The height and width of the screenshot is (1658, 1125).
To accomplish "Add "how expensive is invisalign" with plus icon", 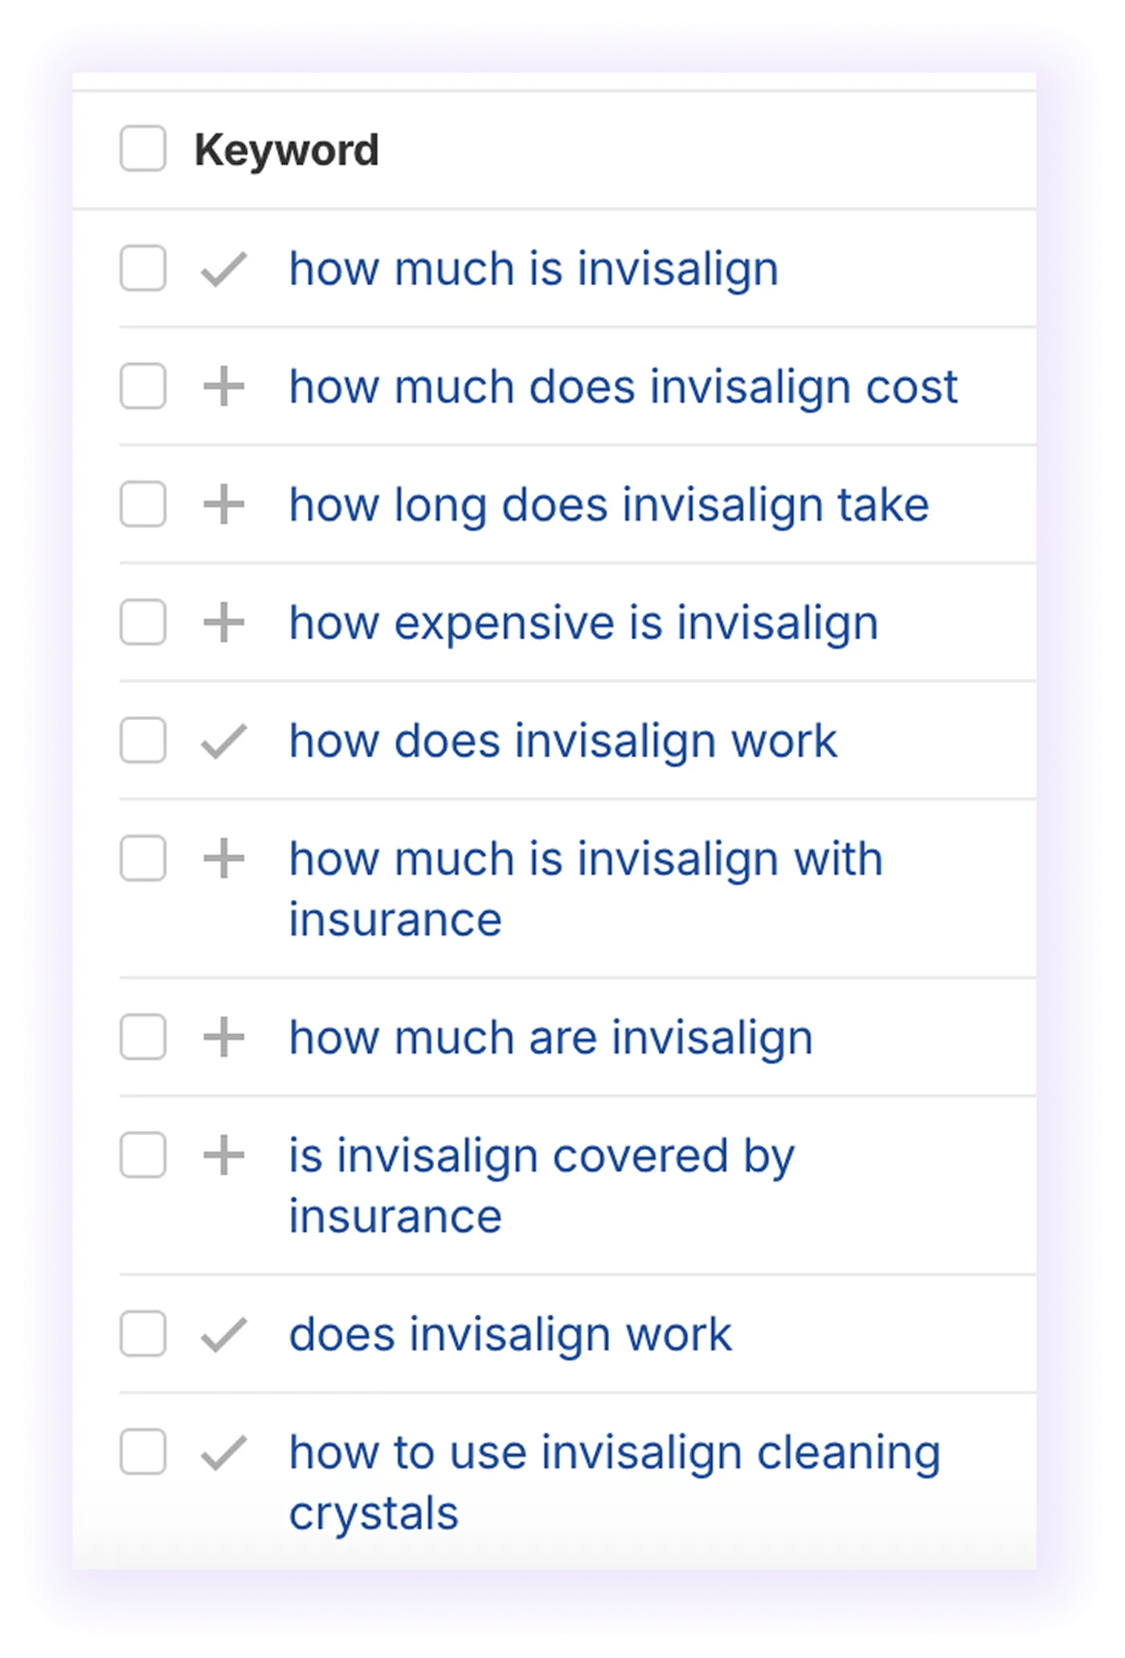I will coord(225,621).
